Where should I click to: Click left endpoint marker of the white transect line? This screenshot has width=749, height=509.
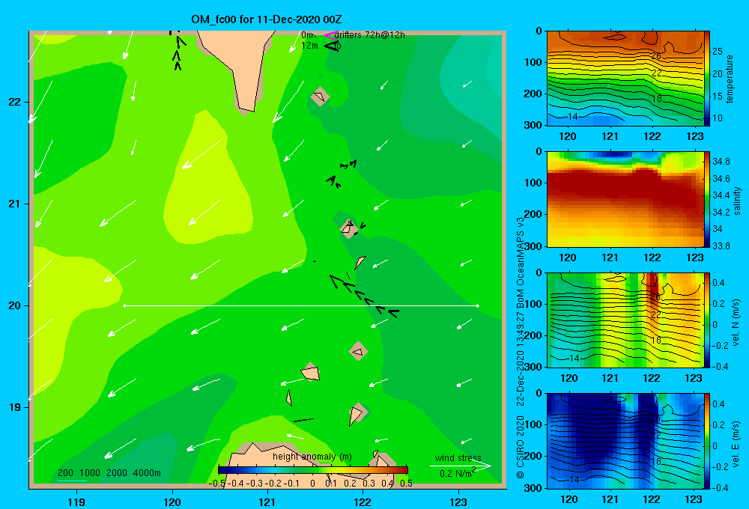(124, 305)
